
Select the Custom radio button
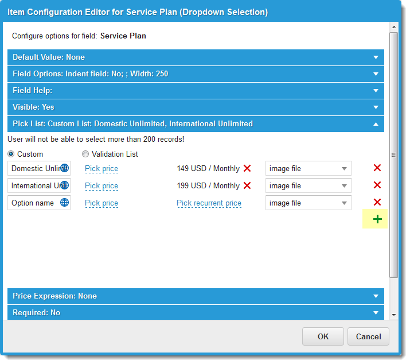11,154
